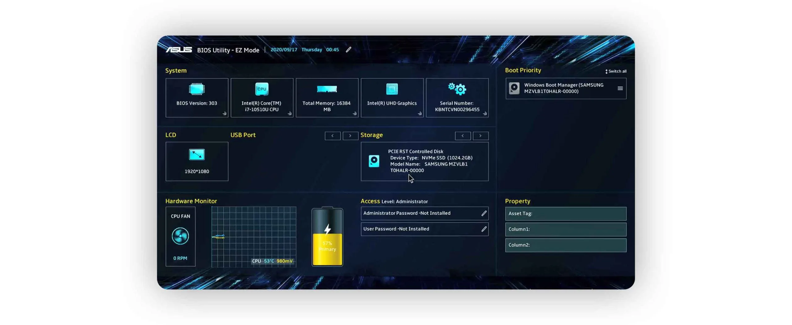Select the Windows Boot Manager boot entry
The height and width of the screenshot is (325, 792).
tap(563, 88)
